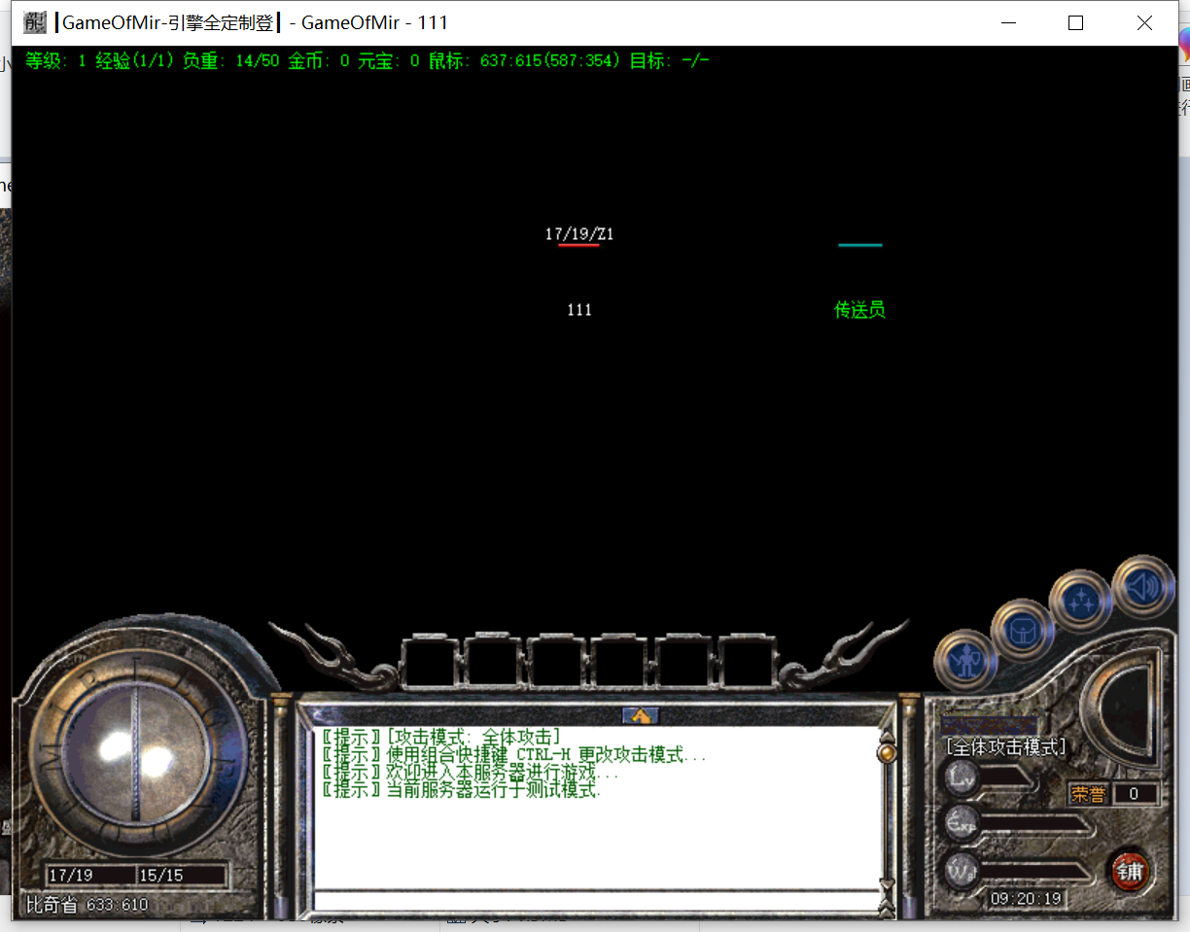Click the chat line about CTRL-H
Image resolution: width=1190 pixels, height=932 pixels.
point(514,755)
